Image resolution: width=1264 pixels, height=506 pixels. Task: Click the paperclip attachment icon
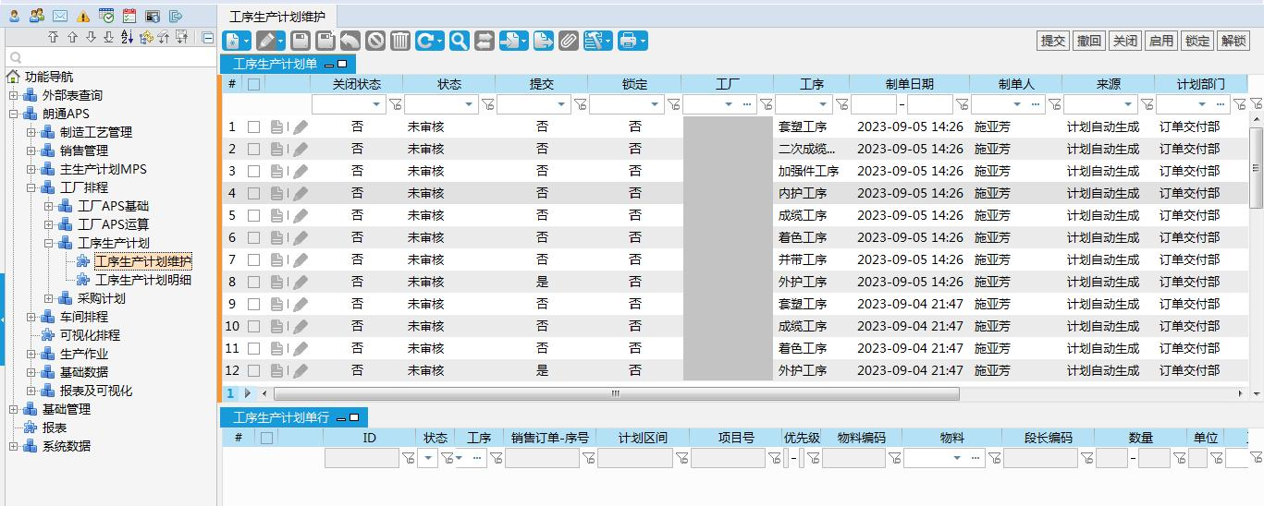[x=568, y=41]
